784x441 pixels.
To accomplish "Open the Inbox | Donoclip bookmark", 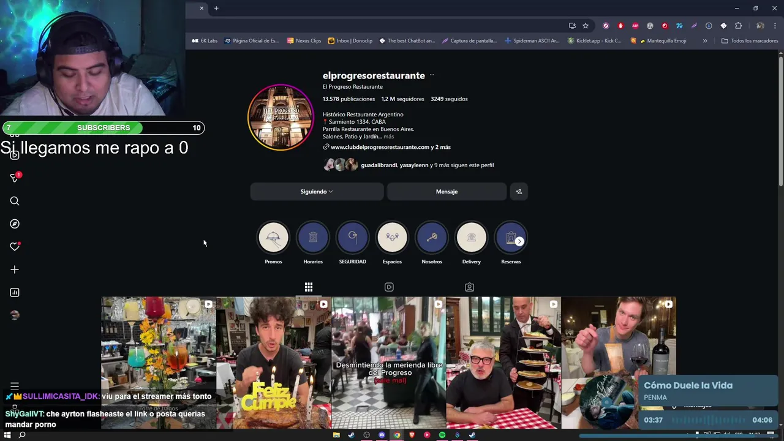I will [350, 41].
